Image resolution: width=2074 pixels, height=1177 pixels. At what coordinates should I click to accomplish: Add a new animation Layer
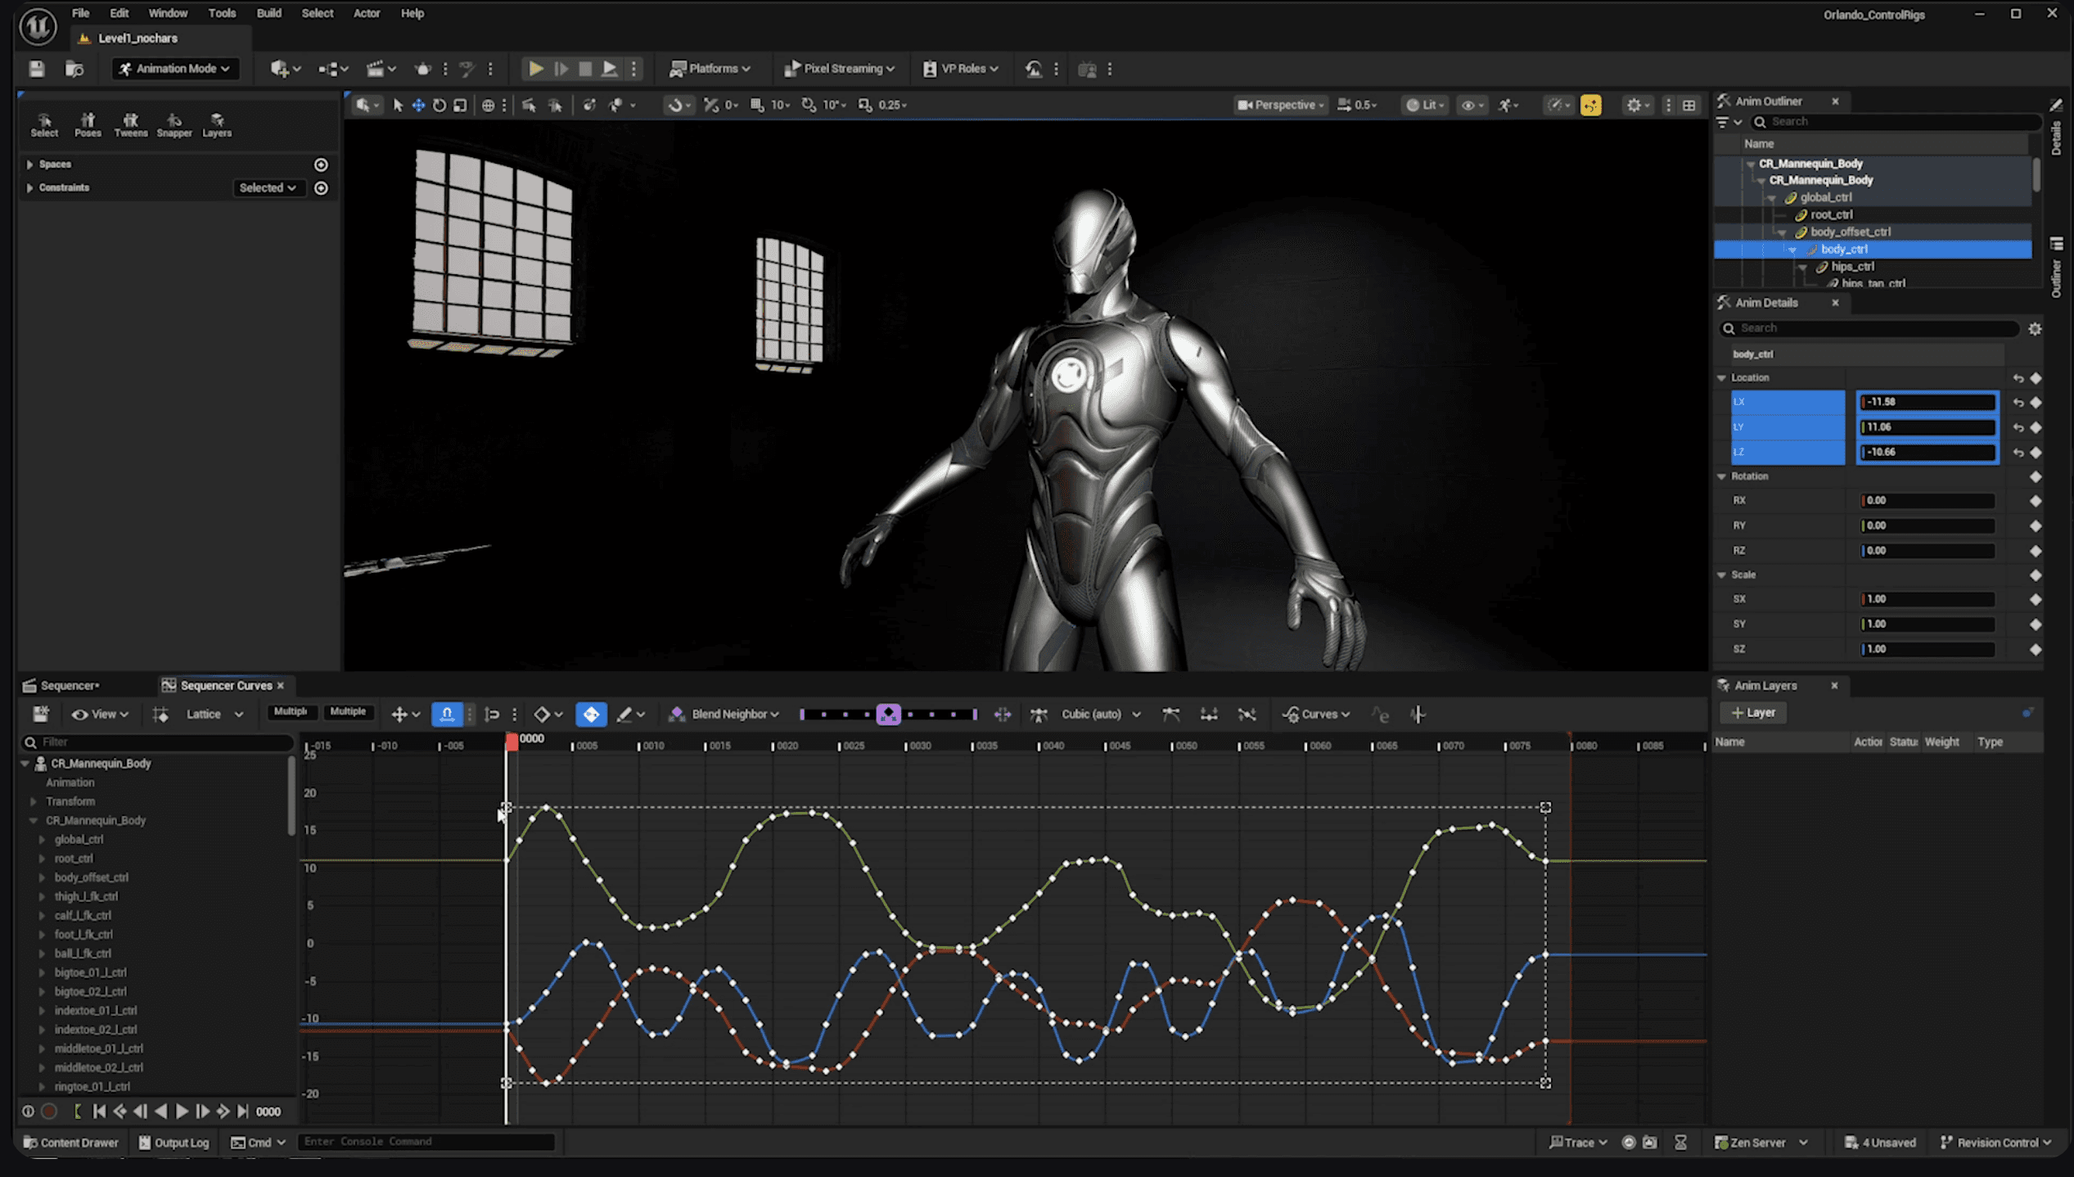[1753, 713]
